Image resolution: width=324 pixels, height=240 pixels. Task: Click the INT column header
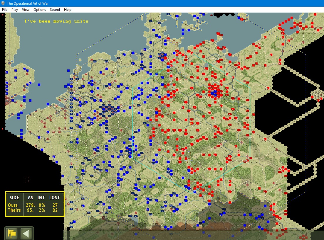coord(41,198)
